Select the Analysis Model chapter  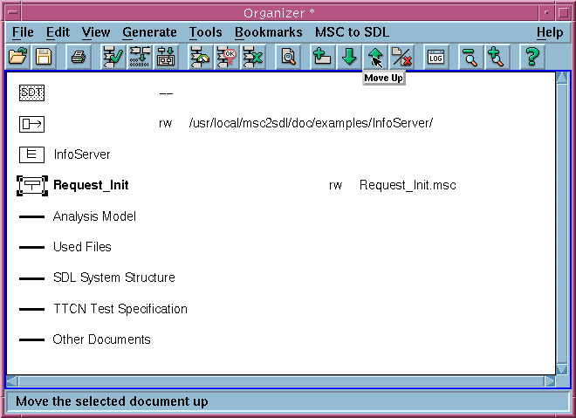94,216
